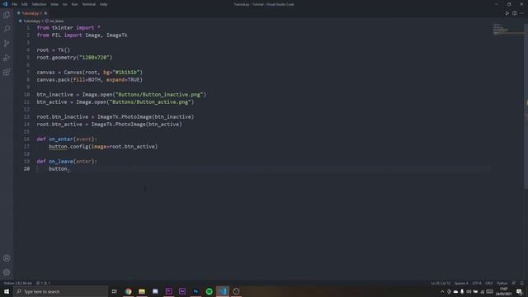Viewport: 528px width, 297px height.
Task: Click 'button.config(image=root.btn_active)' line
Action: tap(103, 147)
